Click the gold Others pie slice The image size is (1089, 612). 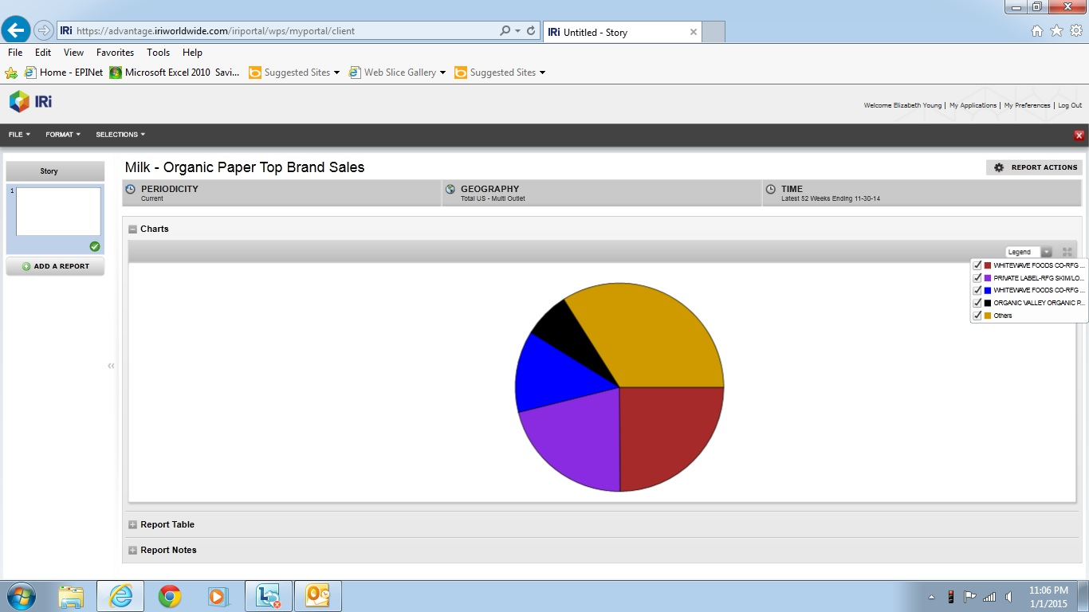coord(654,335)
